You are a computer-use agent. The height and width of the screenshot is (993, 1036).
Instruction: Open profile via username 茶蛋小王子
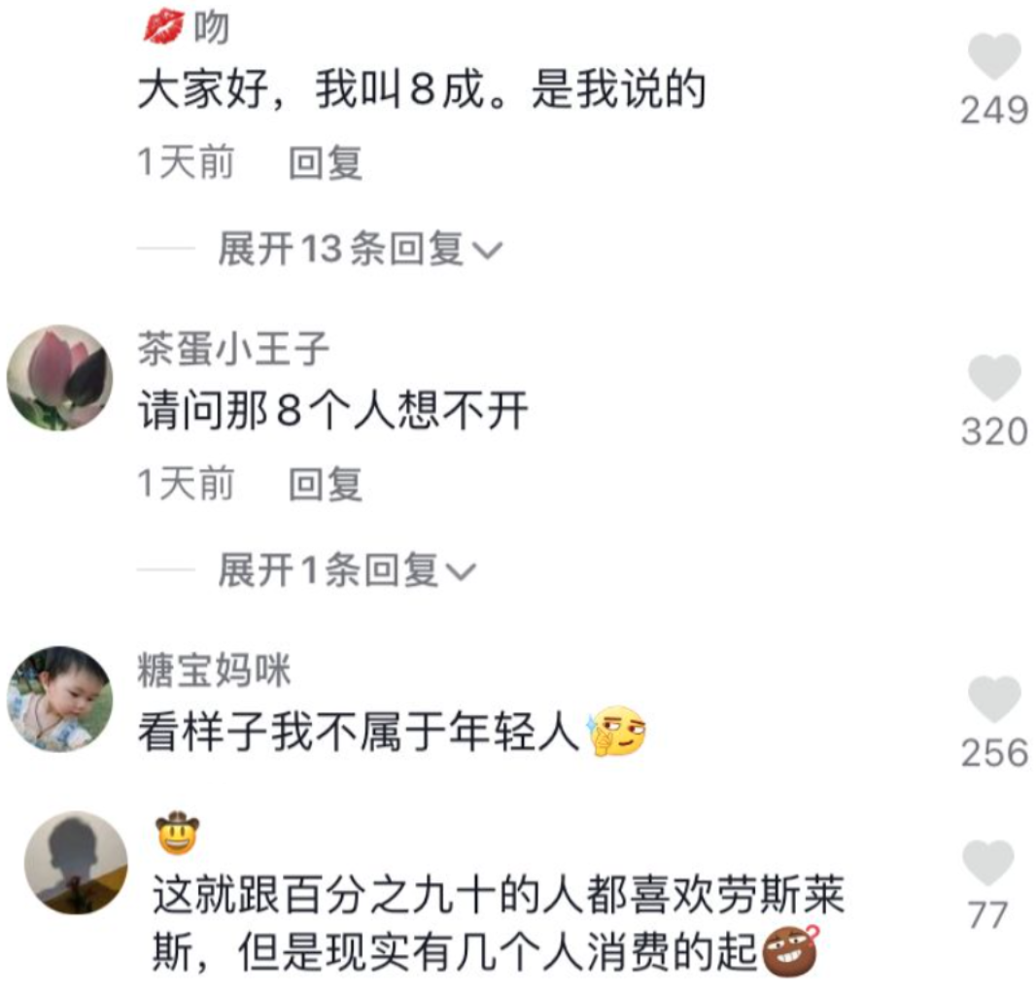[232, 349]
